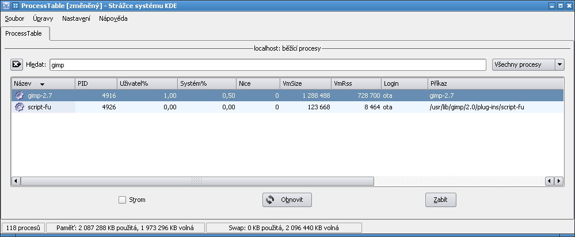Click the horizontal scrollbar thumb of the table
This screenshot has width=575, height=237.
(197, 181)
